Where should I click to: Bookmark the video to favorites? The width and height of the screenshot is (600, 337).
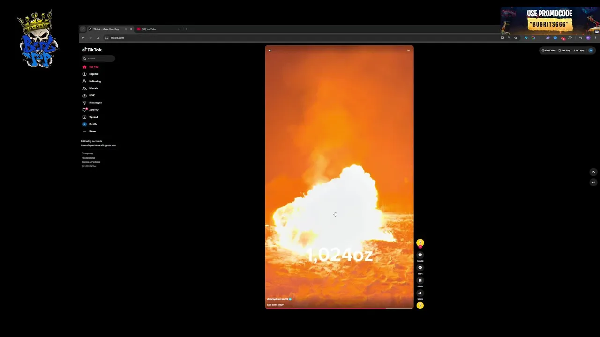click(x=420, y=280)
